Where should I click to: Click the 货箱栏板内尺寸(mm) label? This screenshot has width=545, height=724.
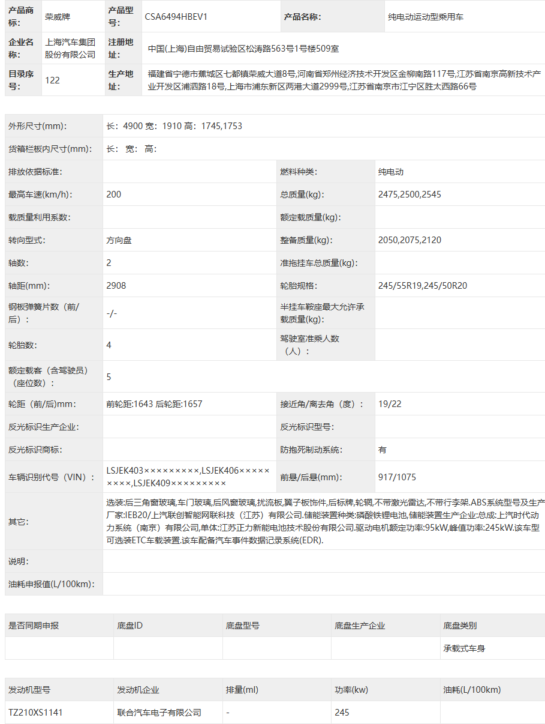[x=50, y=149]
